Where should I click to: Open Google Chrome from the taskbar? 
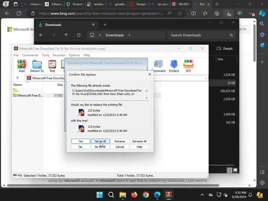click(x=146, y=195)
